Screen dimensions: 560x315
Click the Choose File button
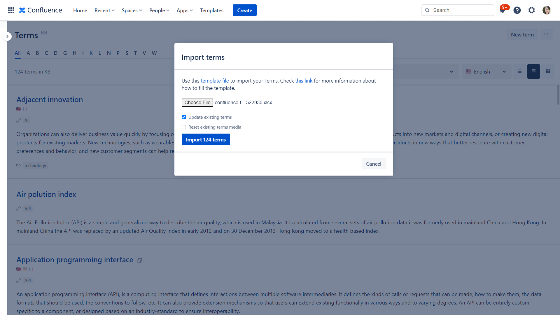[x=197, y=103]
